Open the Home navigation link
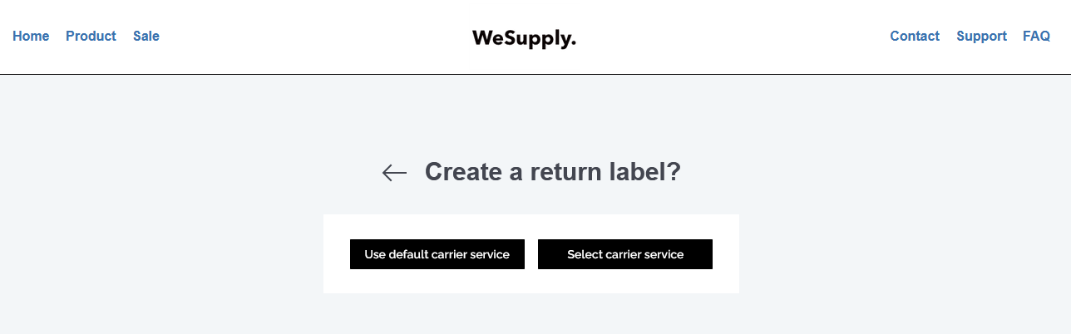The width and height of the screenshot is (1071, 334). pyautogui.click(x=31, y=36)
